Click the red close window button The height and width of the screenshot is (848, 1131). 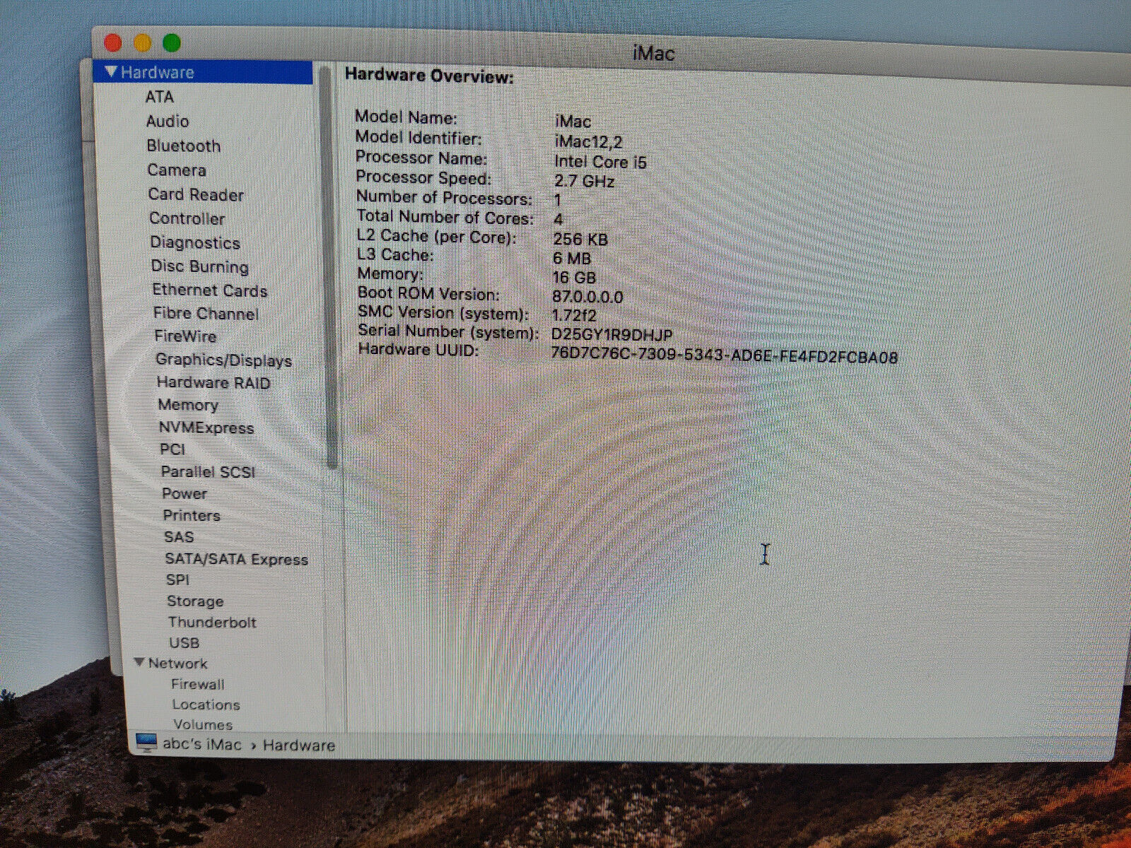(113, 43)
